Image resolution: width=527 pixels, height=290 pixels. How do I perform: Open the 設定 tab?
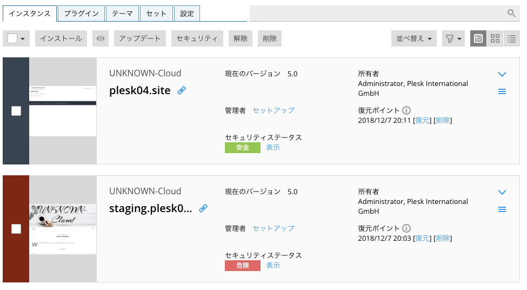[x=187, y=14]
